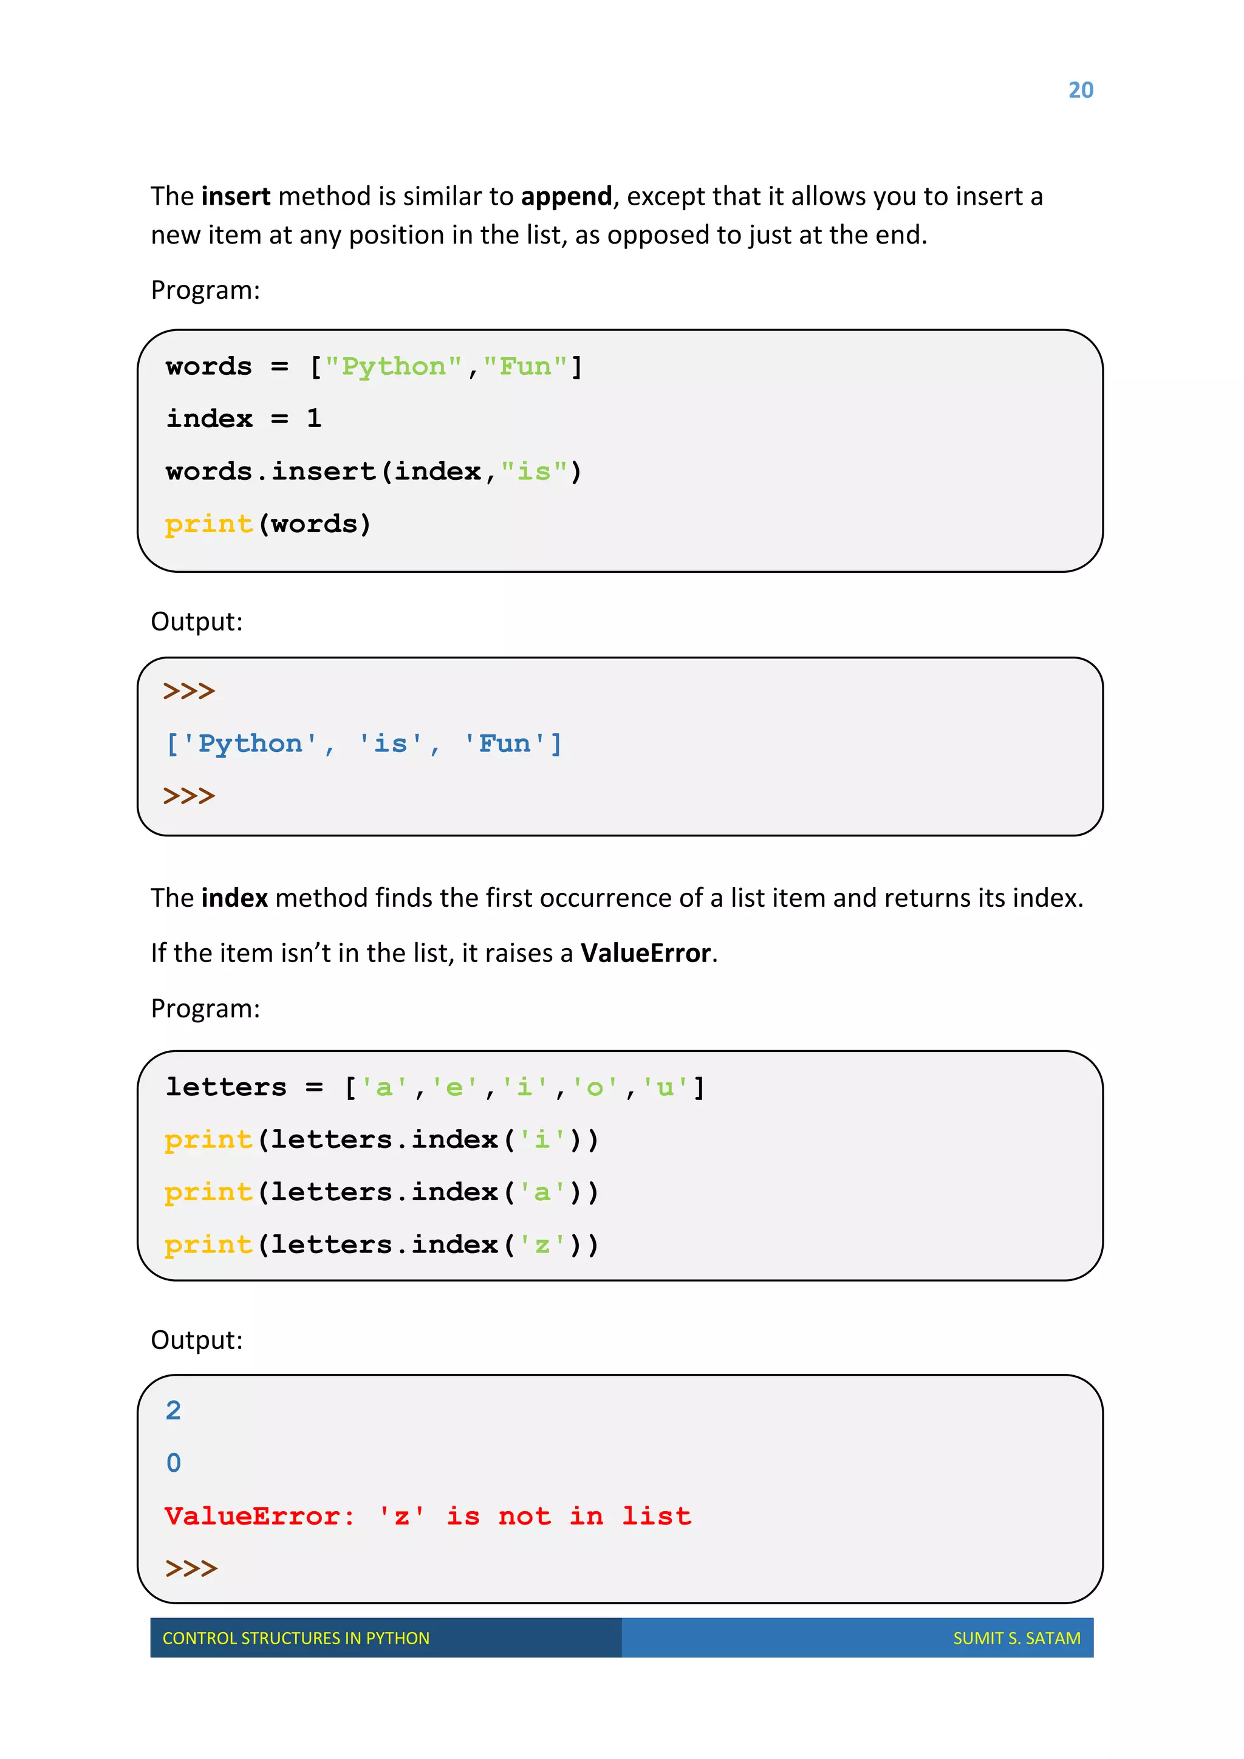Click 'CONTROL STRUCTURES IN PYTHON' footer text
This screenshot has width=1244, height=1759.
[296, 1639]
